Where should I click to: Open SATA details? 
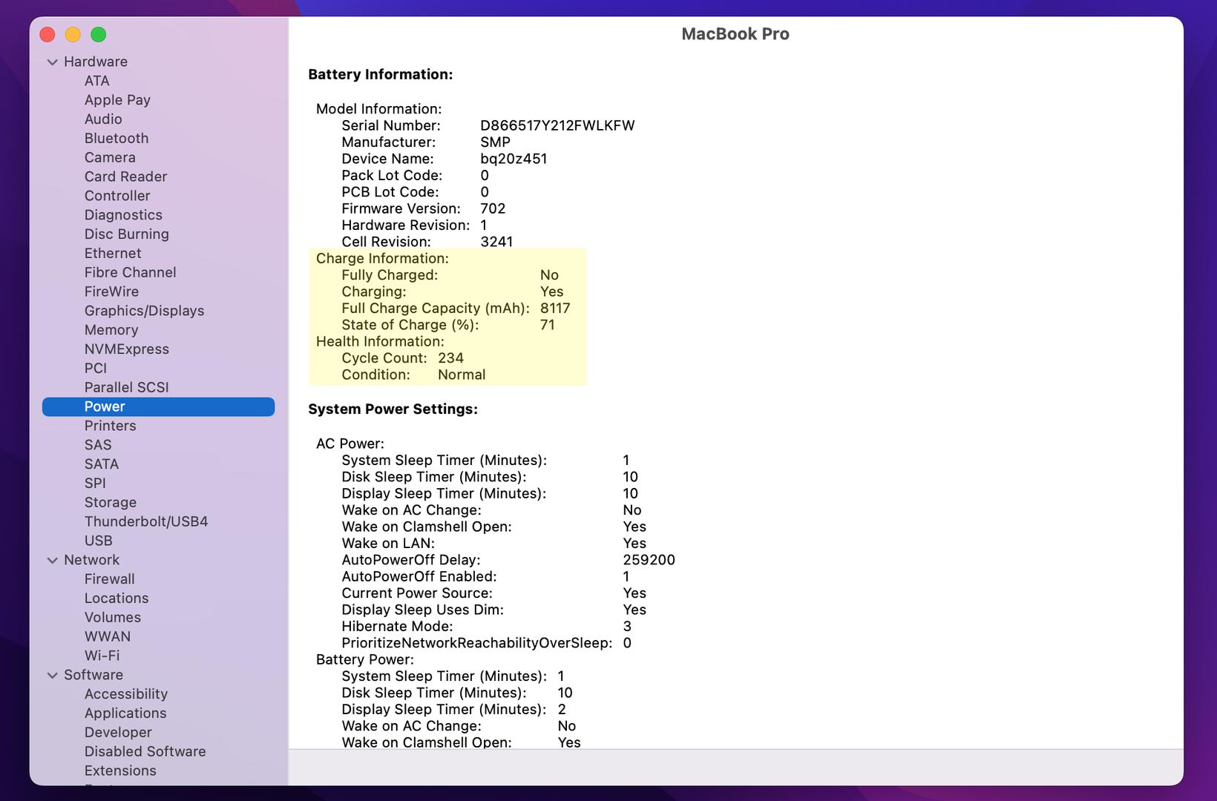[102, 465]
